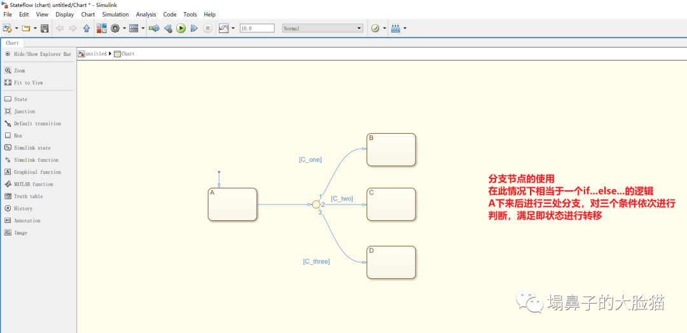Screen dimensions: 687x333
Task: Expand Data Inspector dropdown arrow
Action: pos(233,29)
